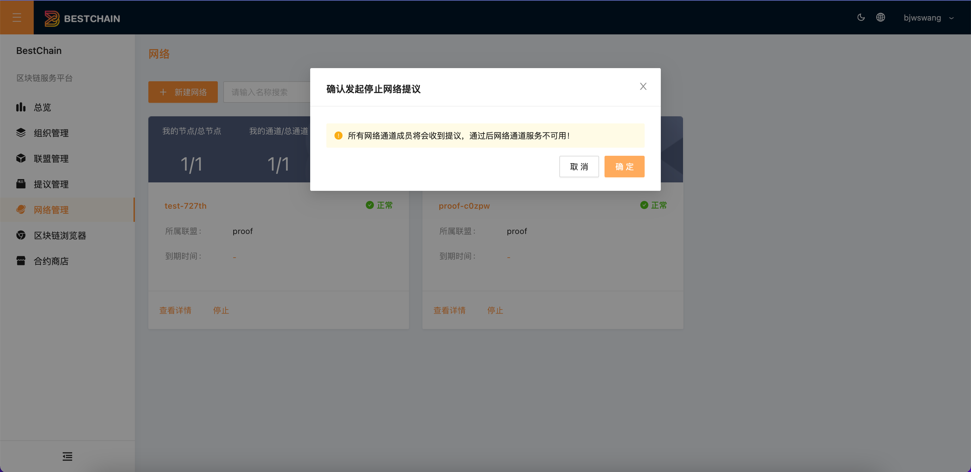Click 停止 for proof-c0zpw
The height and width of the screenshot is (472, 971).
pos(495,310)
